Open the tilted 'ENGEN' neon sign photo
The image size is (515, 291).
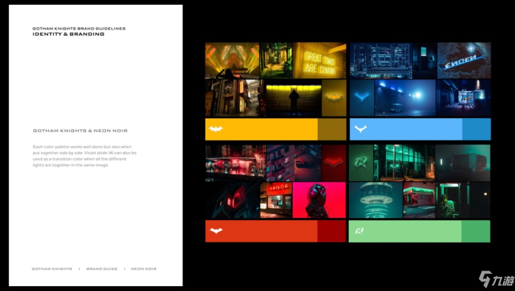point(464,60)
